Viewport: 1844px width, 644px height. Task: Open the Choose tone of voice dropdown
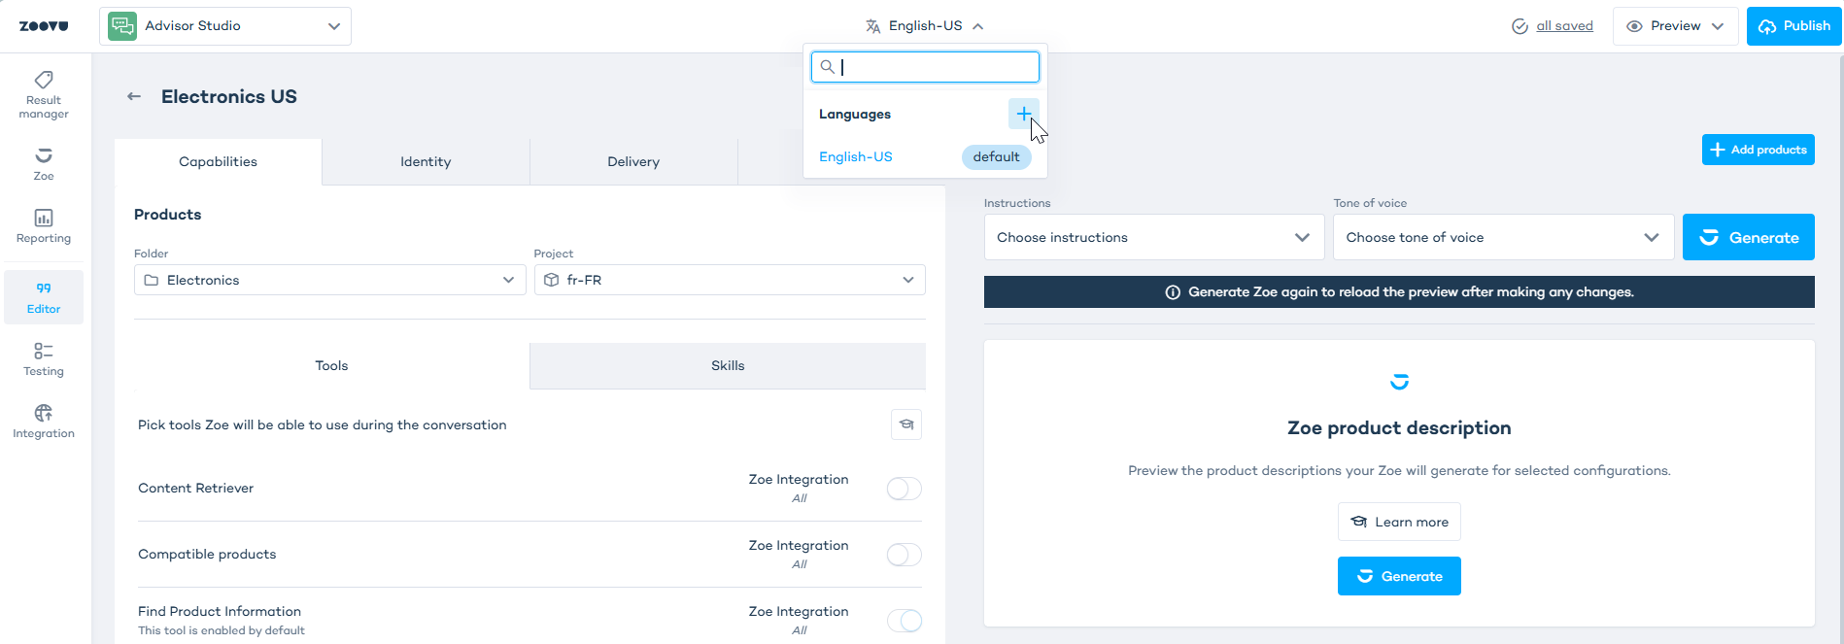[1504, 237]
